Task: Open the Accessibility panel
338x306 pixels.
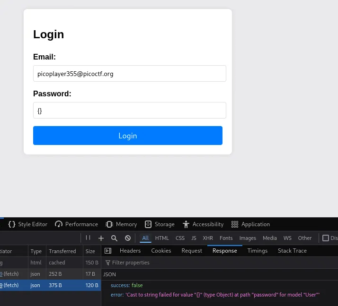Action: pos(203,224)
